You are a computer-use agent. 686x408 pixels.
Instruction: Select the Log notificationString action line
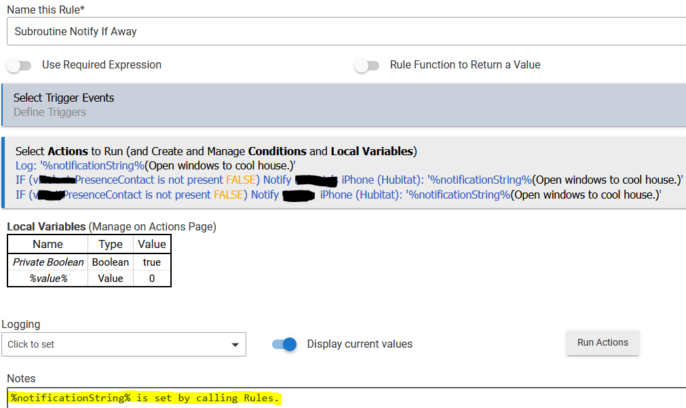click(x=155, y=165)
